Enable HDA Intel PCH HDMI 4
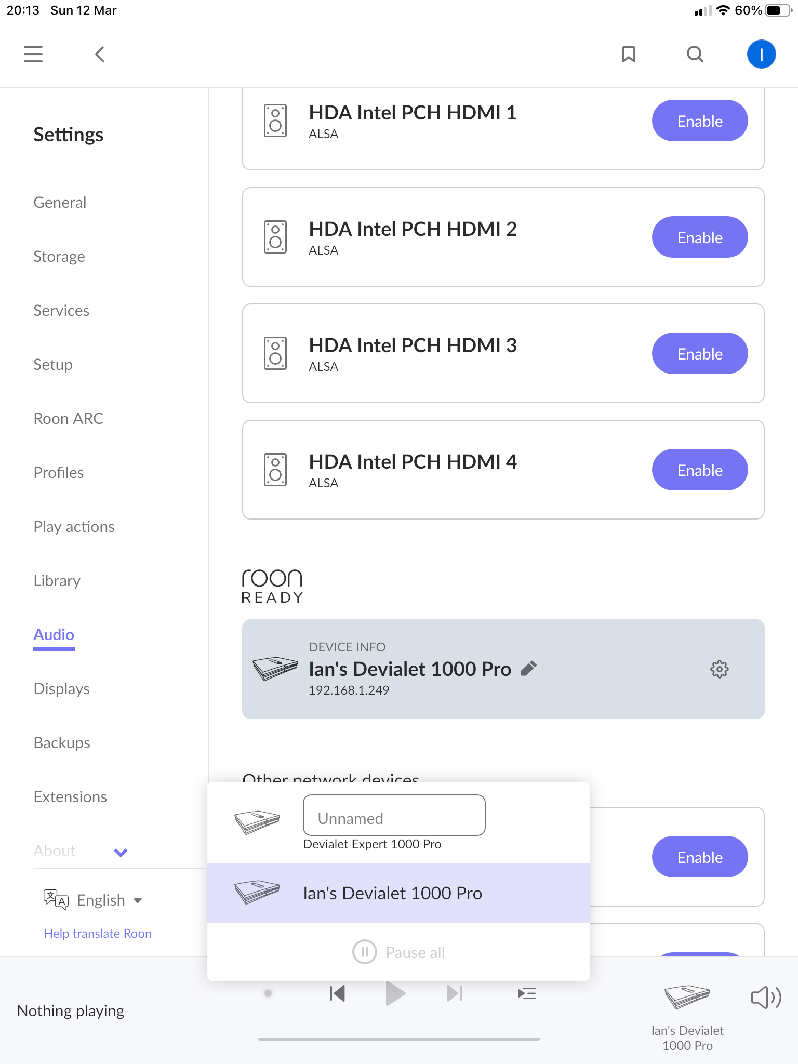This screenshot has width=798, height=1064. pyautogui.click(x=700, y=470)
